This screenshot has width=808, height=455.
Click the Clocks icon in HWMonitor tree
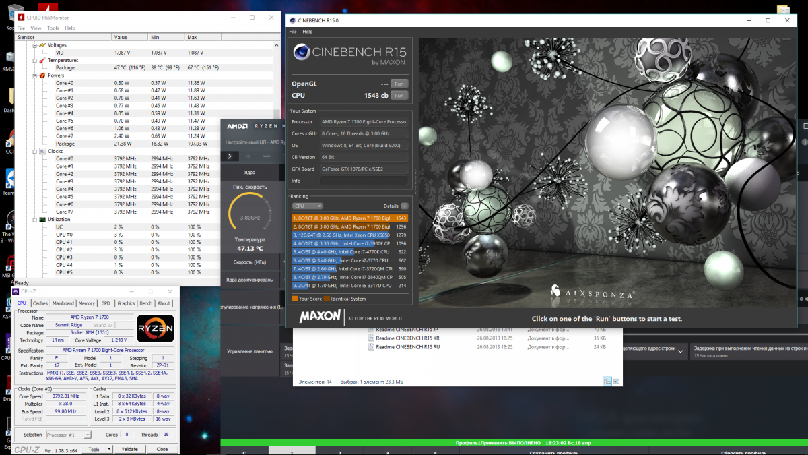pyautogui.click(x=42, y=151)
